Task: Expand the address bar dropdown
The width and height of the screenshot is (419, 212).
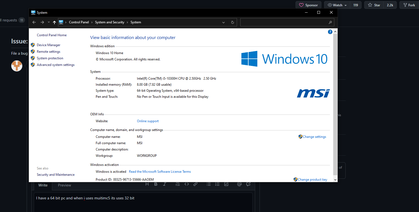Action: point(223,22)
